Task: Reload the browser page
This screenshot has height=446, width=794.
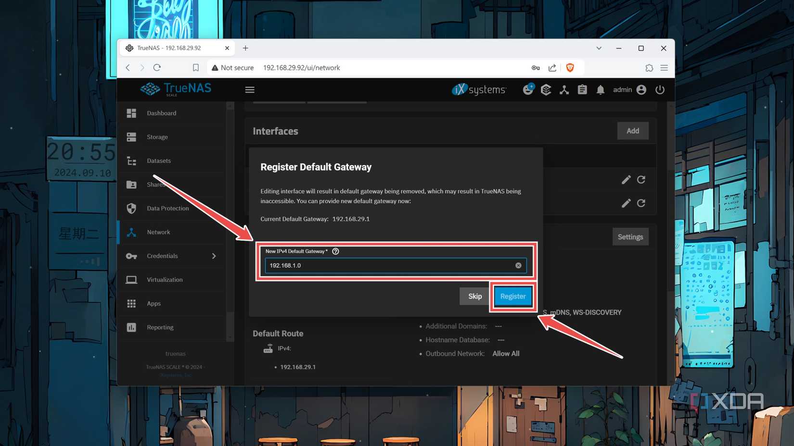Action: click(157, 68)
